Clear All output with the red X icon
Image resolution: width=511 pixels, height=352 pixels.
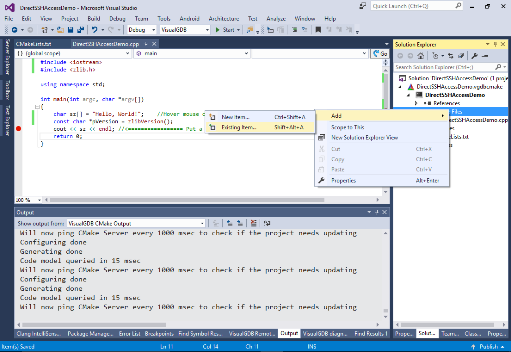click(254, 223)
